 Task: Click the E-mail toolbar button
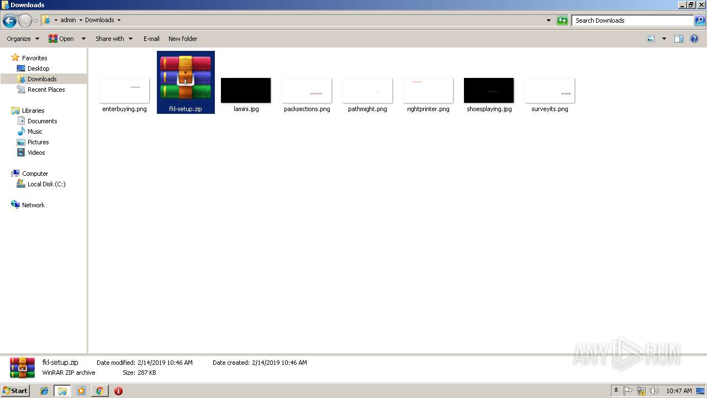coord(151,39)
